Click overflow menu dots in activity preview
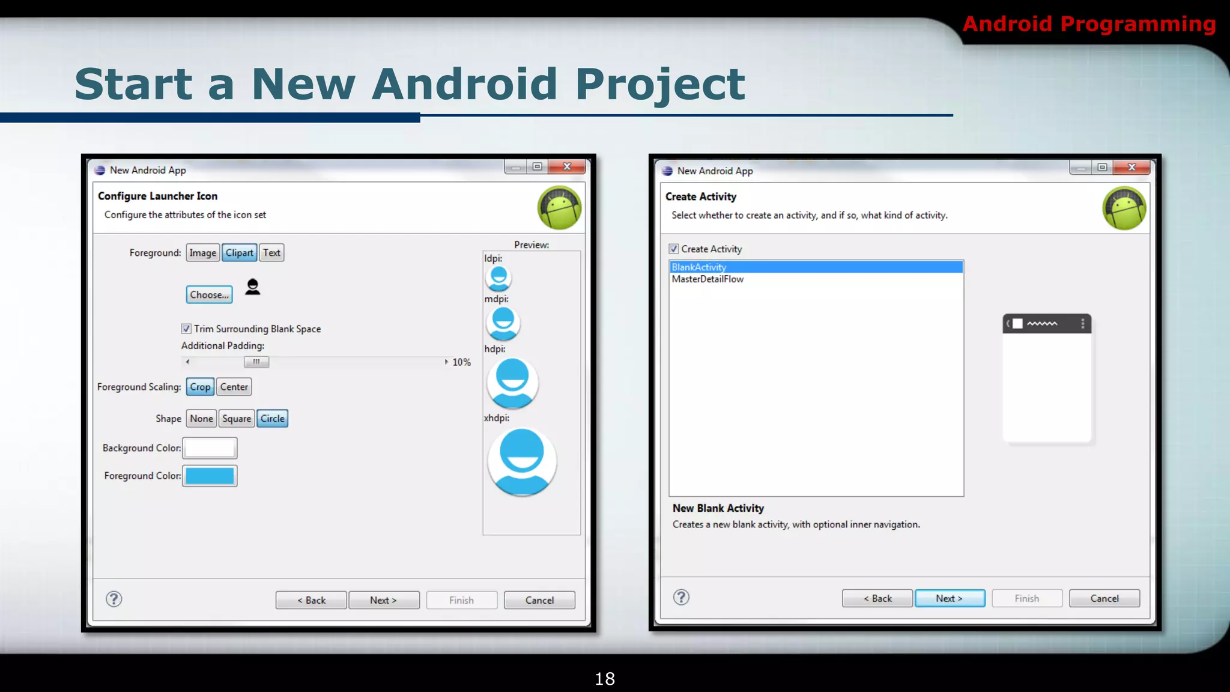The image size is (1230, 692). pos(1083,324)
